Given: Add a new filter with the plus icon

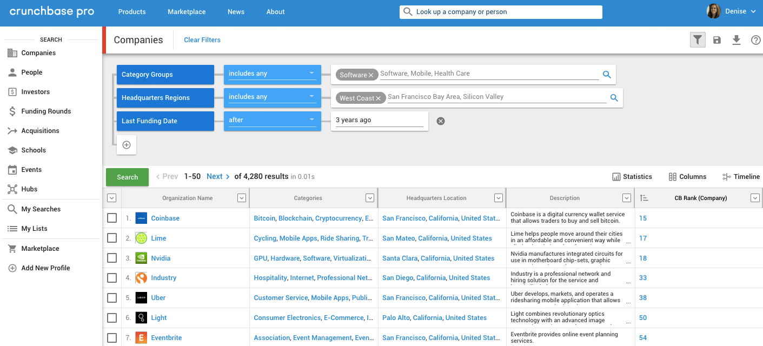Looking at the screenshot, I should 126,144.
